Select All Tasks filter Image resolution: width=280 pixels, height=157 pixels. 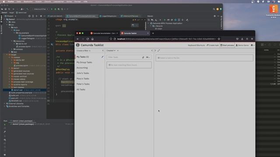pos(81,89)
